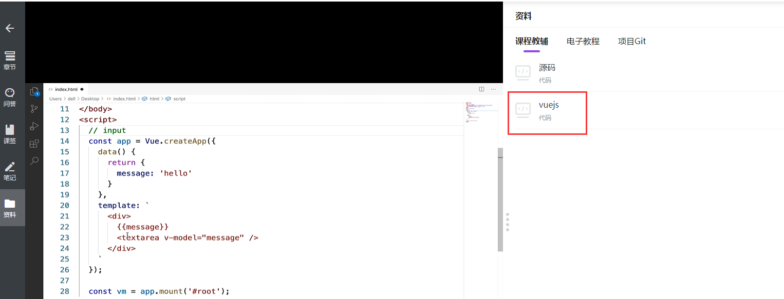Click the 资料 panel heading
784x299 pixels.
click(x=523, y=16)
